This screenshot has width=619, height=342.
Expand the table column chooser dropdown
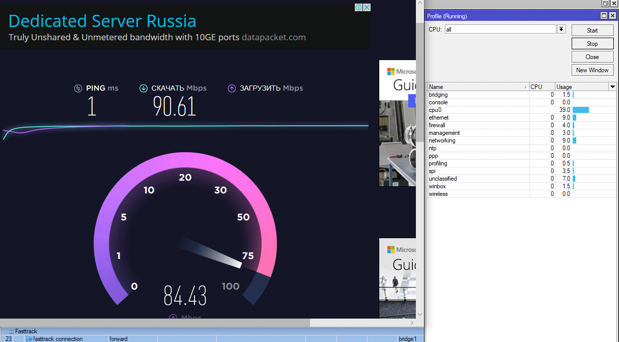pyautogui.click(x=612, y=87)
